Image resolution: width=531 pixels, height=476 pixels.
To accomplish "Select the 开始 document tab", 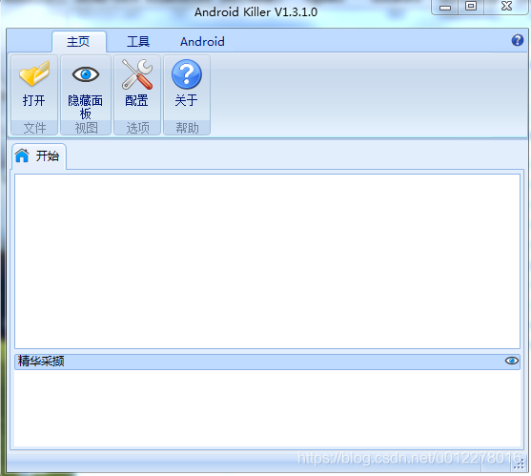I will click(38, 156).
